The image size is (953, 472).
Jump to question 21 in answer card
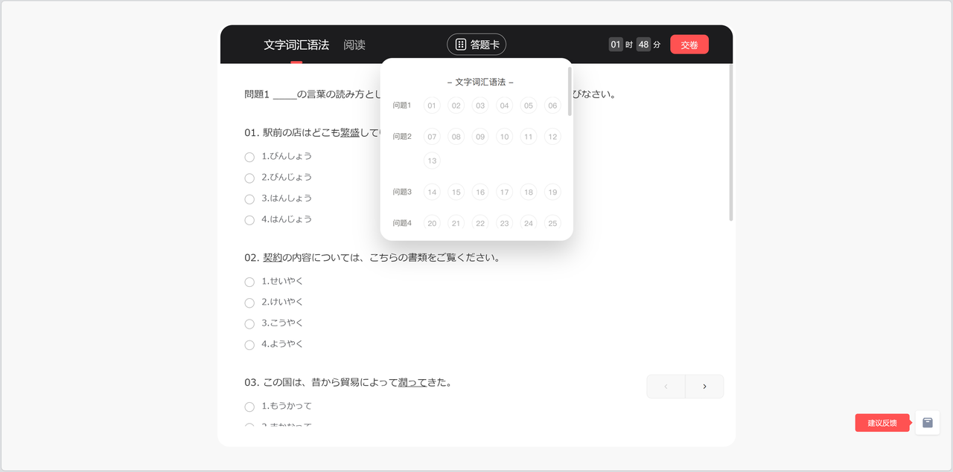456,223
